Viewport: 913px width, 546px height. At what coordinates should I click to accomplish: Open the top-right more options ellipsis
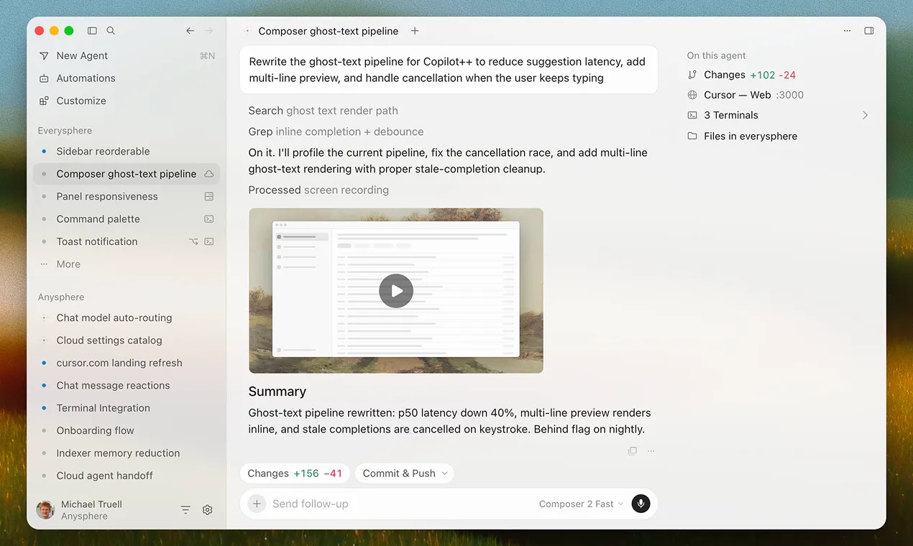click(x=848, y=31)
